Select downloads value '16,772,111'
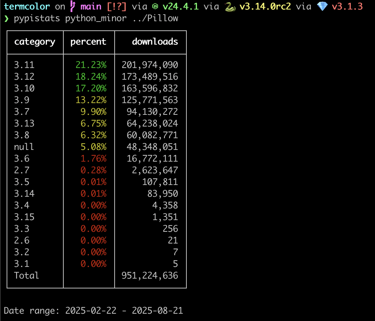375x321 pixels. [x=152, y=159]
